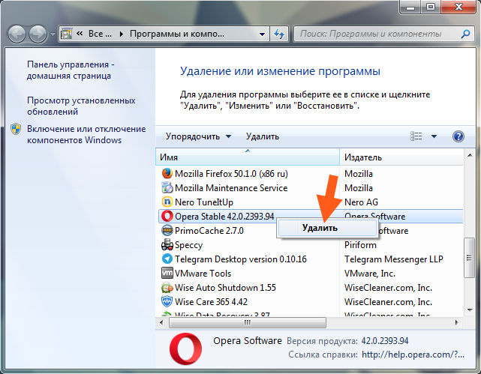Select "Wise Care 365 4.42" entry

pos(211,302)
